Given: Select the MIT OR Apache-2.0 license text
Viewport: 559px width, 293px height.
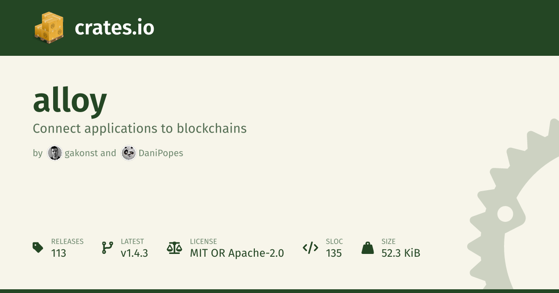Looking at the screenshot, I should tap(237, 253).
